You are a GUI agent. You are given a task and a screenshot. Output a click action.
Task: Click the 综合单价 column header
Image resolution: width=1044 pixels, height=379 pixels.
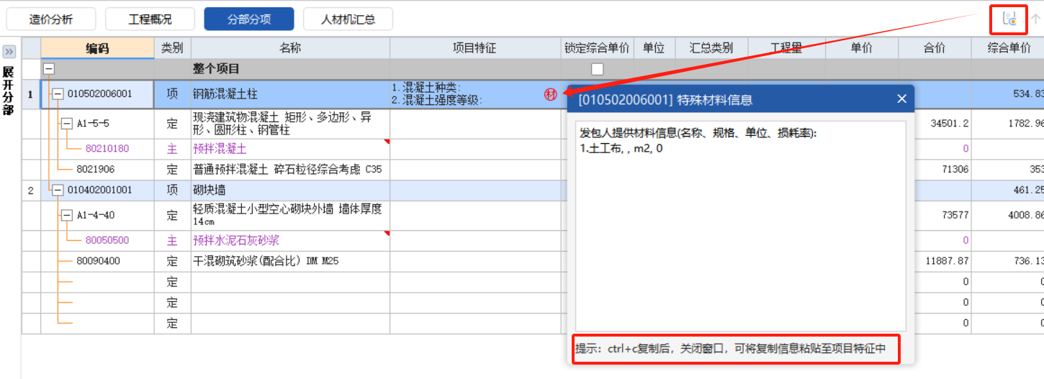1007,48
